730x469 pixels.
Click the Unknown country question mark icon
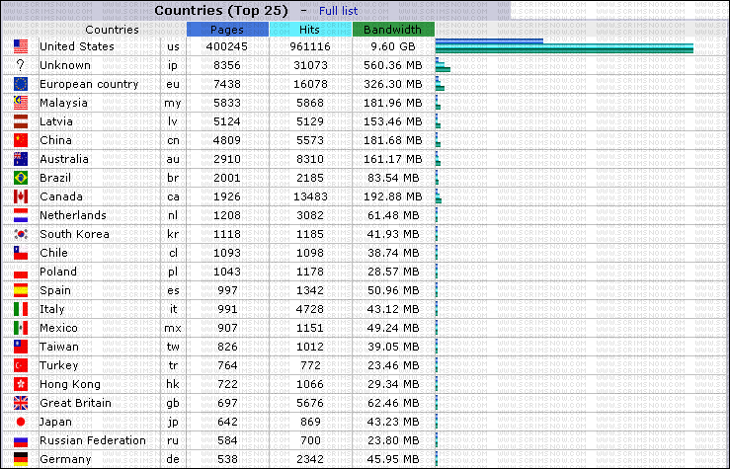(21, 65)
